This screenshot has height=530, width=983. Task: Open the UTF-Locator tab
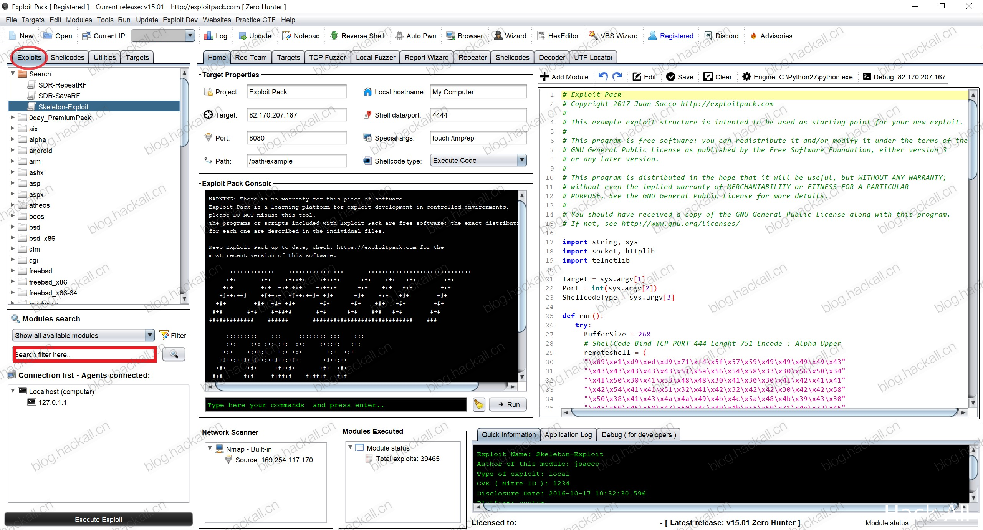[593, 57]
